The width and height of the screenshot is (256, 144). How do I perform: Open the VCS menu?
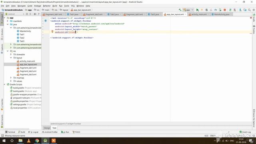[x=73, y=6]
